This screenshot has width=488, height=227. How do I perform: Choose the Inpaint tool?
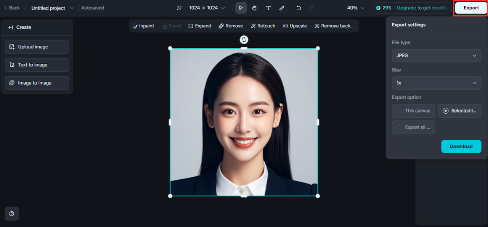[143, 26]
